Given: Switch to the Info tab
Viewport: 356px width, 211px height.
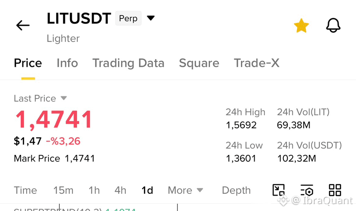Looking at the screenshot, I should [x=67, y=63].
